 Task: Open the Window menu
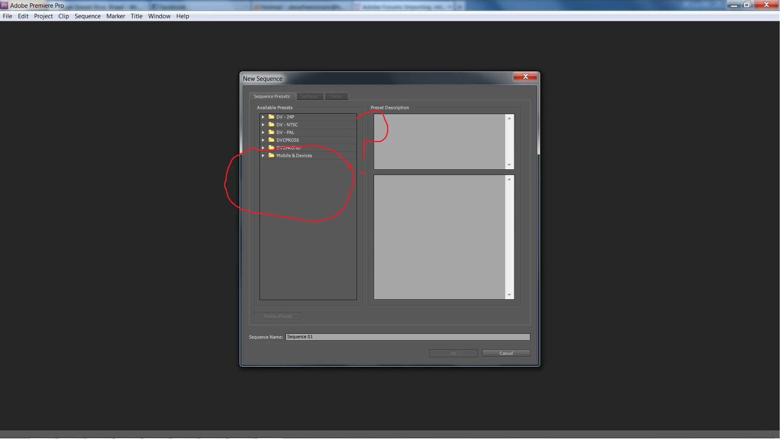(x=159, y=16)
